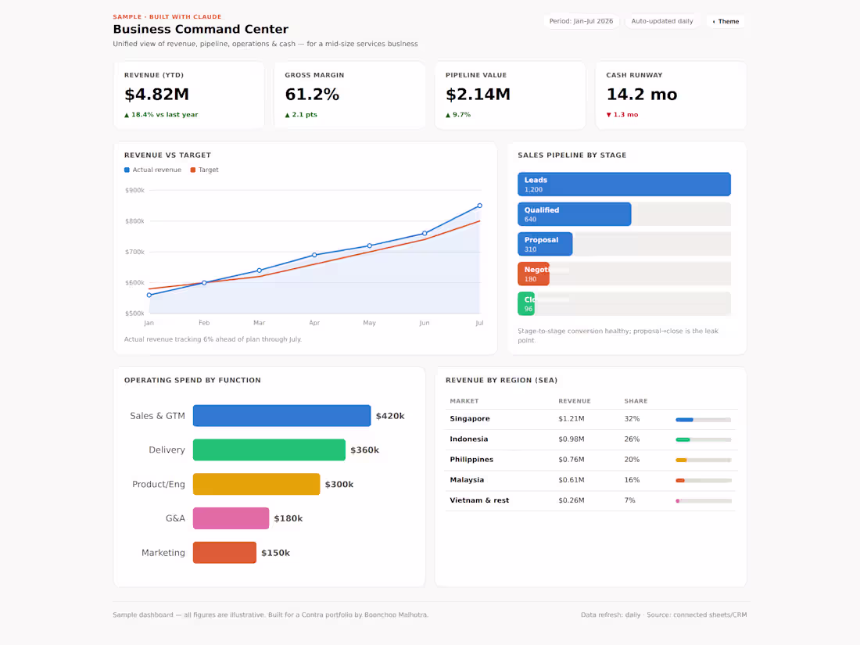Image resolution: width=860 pixels, height=645 pixels.
Task: Select the May data point on revenue chart
Action: click(369, 245)
